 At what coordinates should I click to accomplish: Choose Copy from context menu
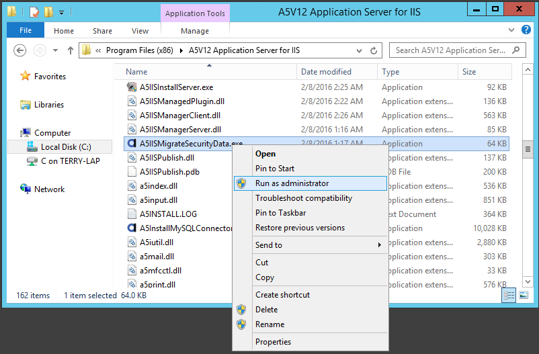coord(310,277)
